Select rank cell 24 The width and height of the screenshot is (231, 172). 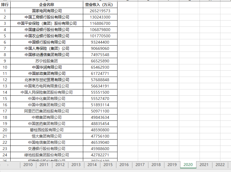[x=5, y=155]
